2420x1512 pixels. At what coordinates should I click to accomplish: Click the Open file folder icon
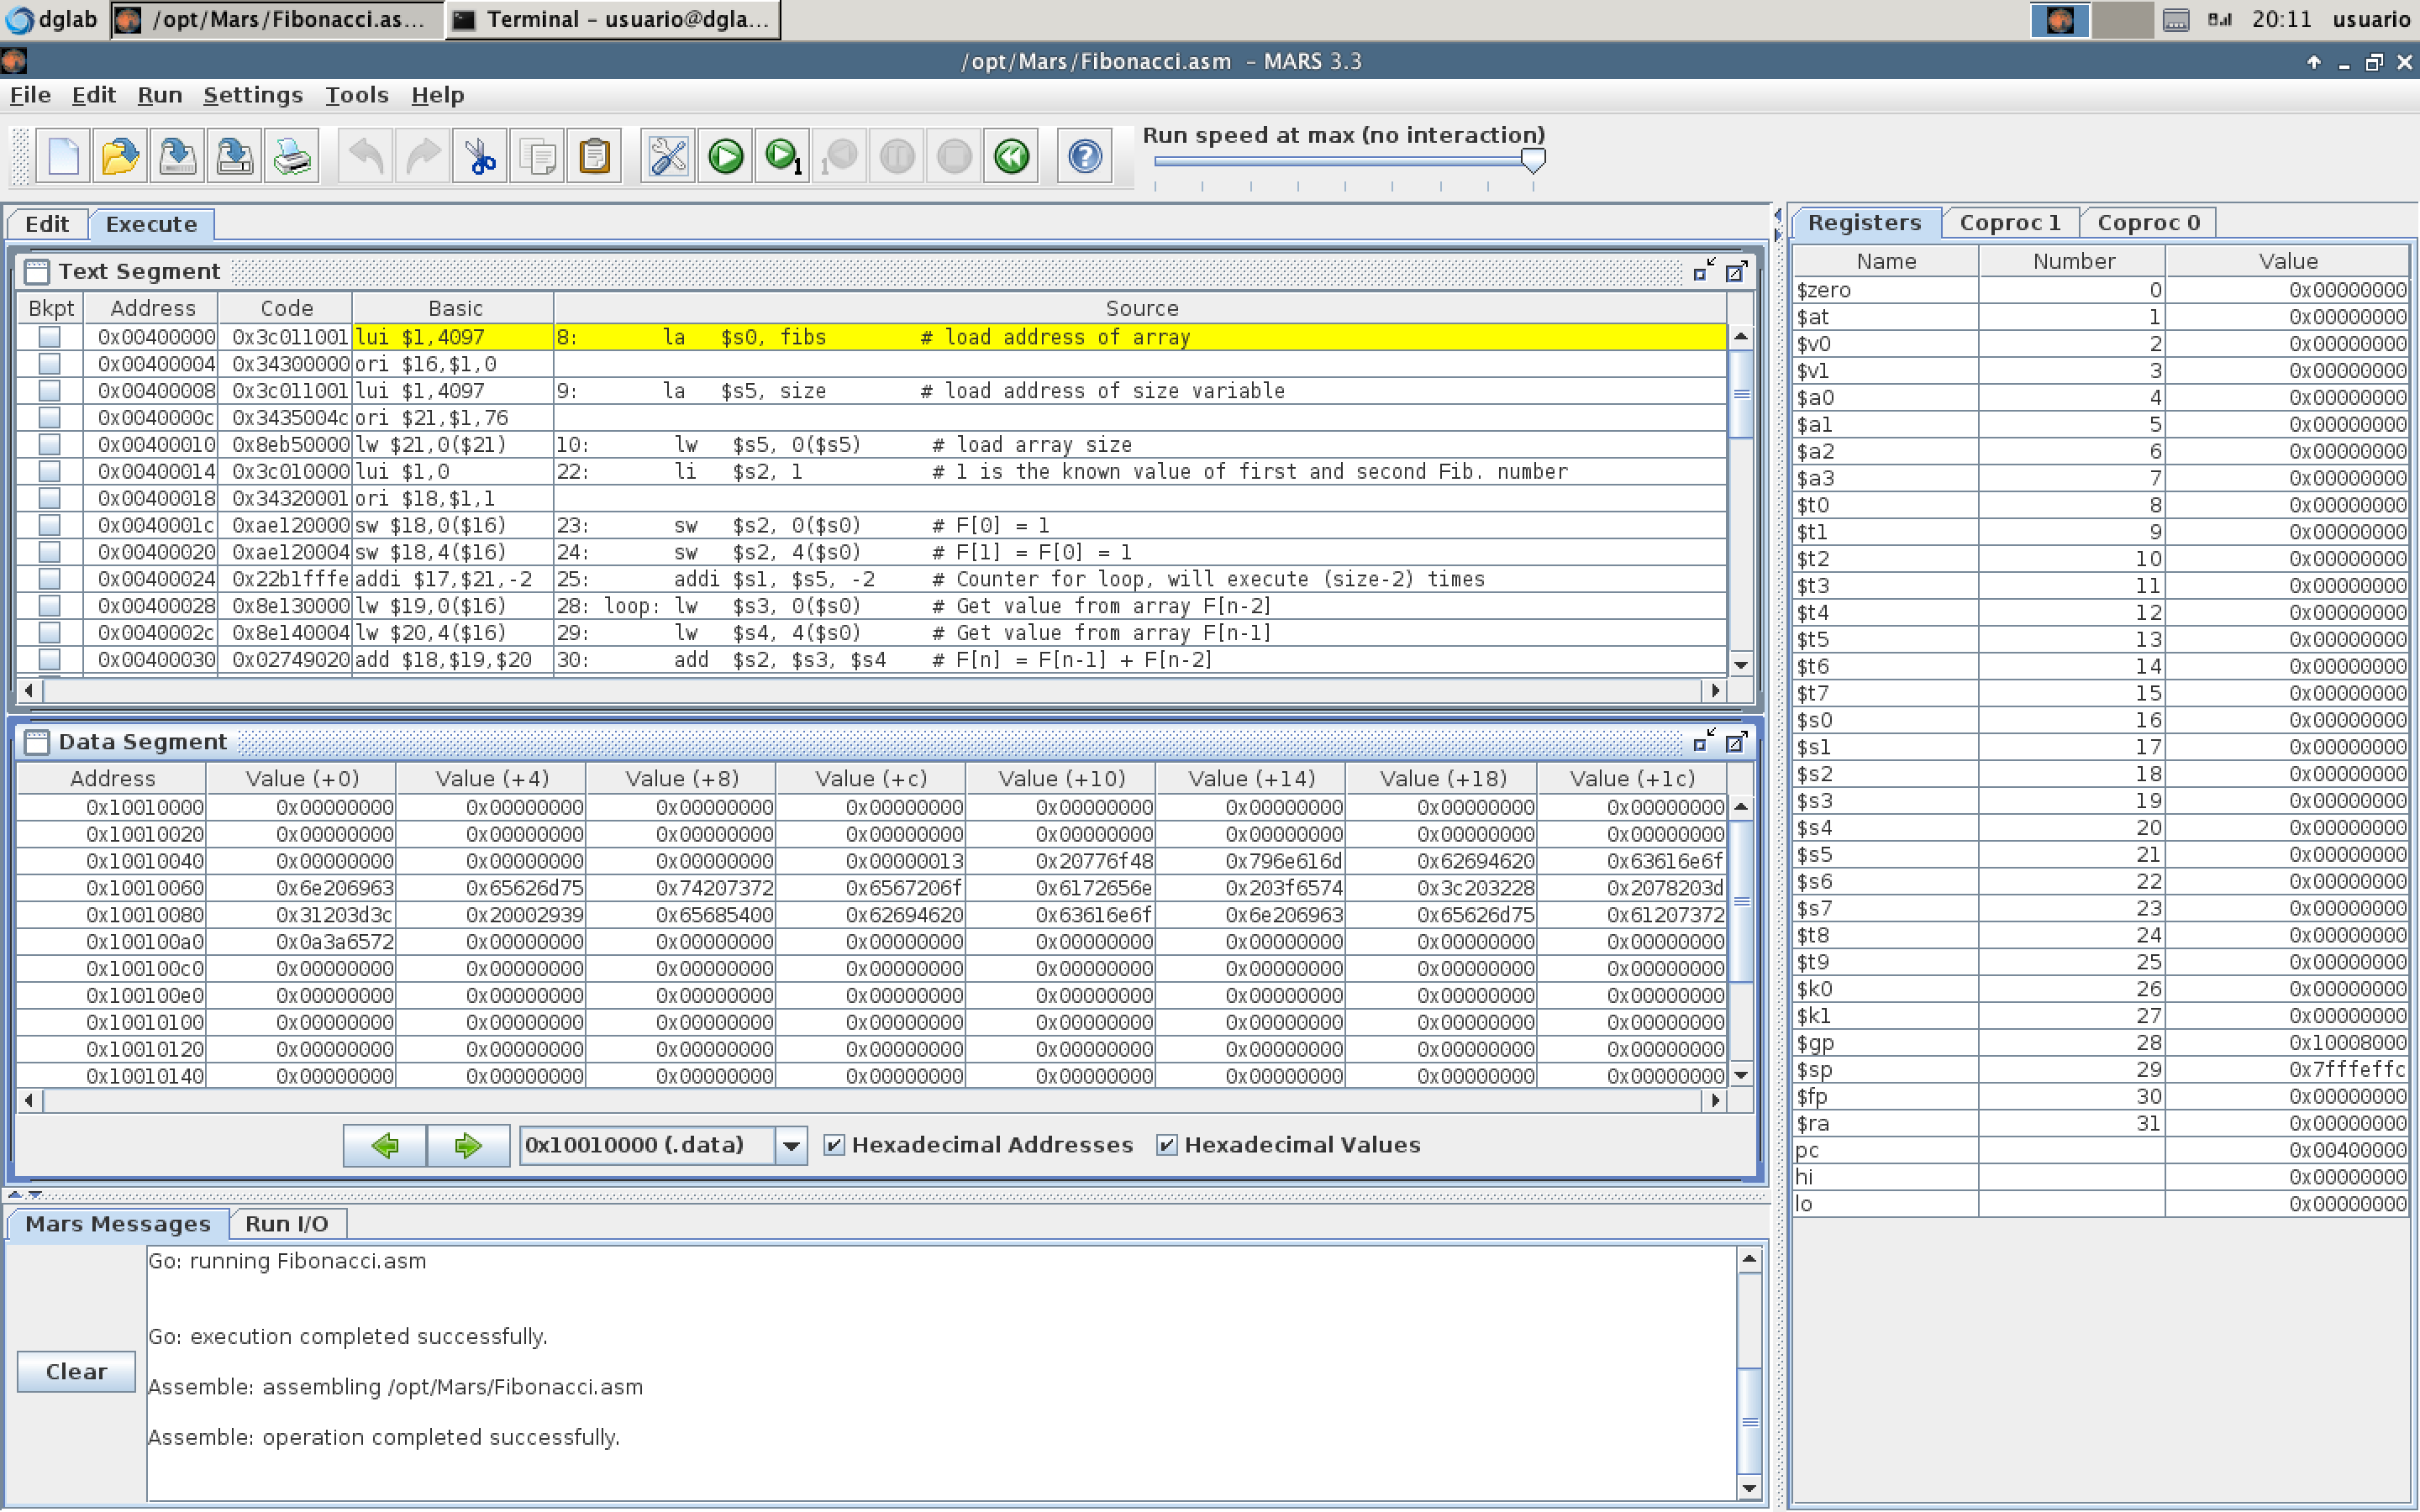click(120, 156)
